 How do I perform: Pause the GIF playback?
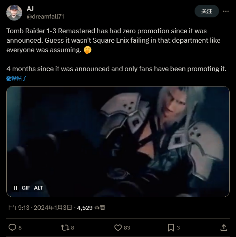15,188
